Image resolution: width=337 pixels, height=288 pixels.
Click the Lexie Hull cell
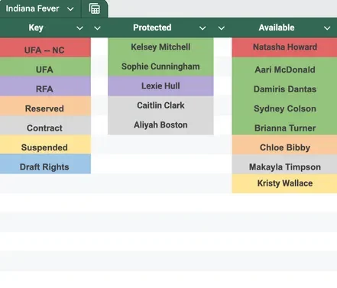(x=160, y=86)
